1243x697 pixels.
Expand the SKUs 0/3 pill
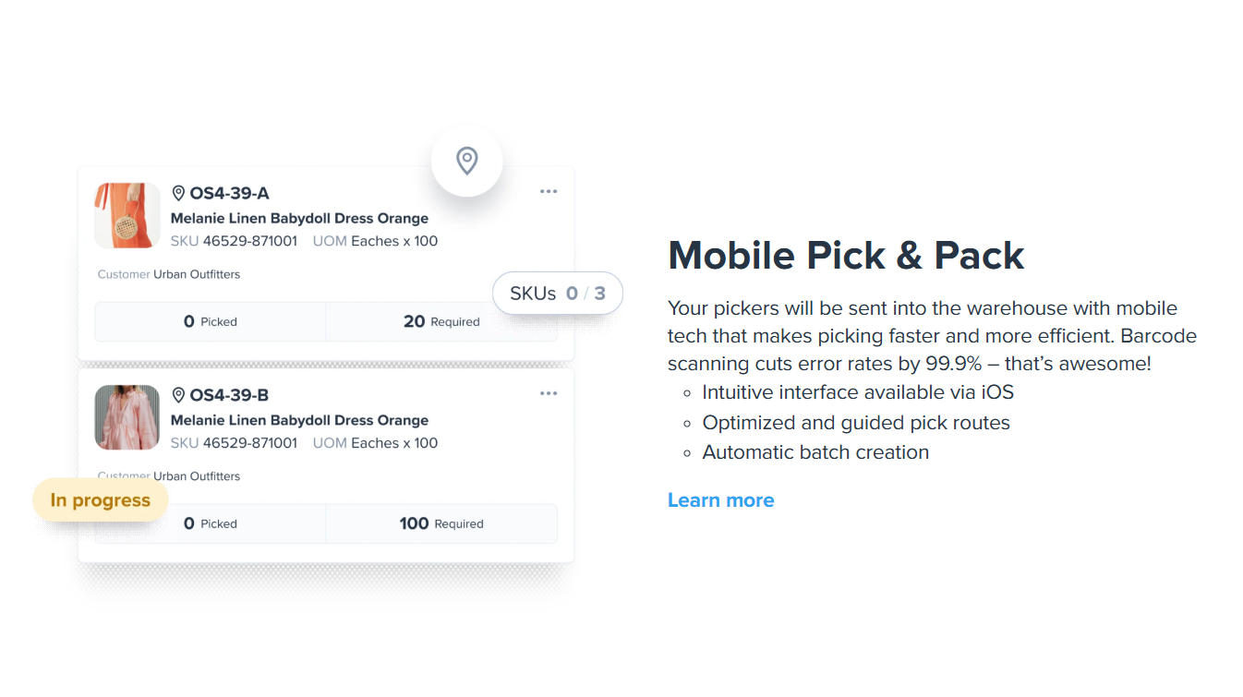click(x=558, y=293)
